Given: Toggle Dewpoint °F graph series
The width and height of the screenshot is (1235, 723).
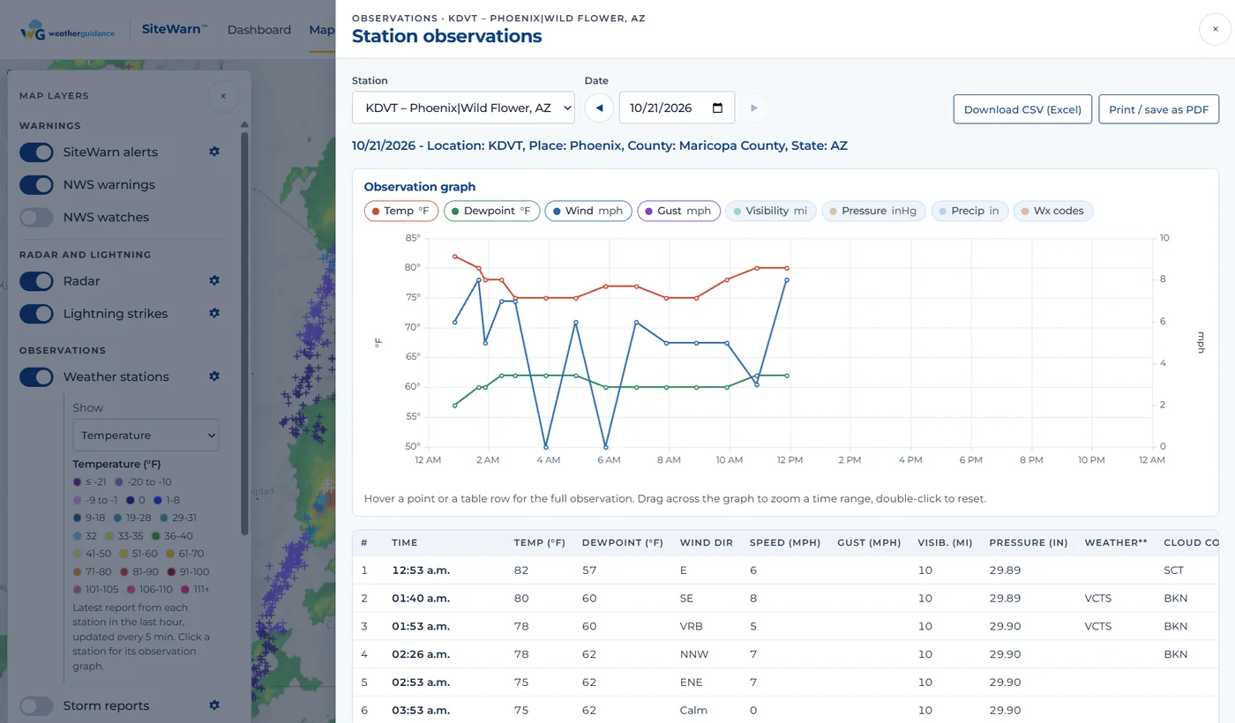Looking at the screenshot, I should click(491, 211).
